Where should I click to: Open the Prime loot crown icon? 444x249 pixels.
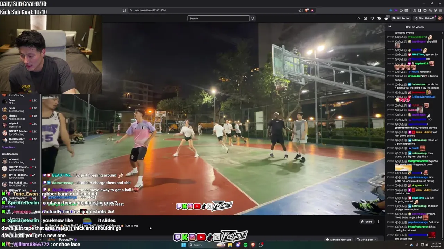coord(358,18)
